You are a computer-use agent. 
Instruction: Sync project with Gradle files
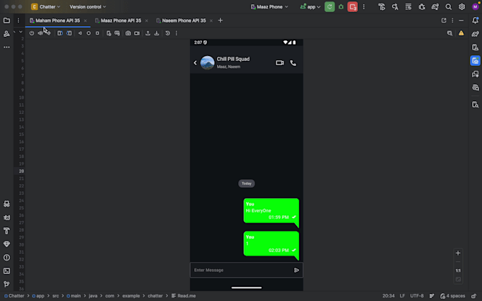point(435,7)
